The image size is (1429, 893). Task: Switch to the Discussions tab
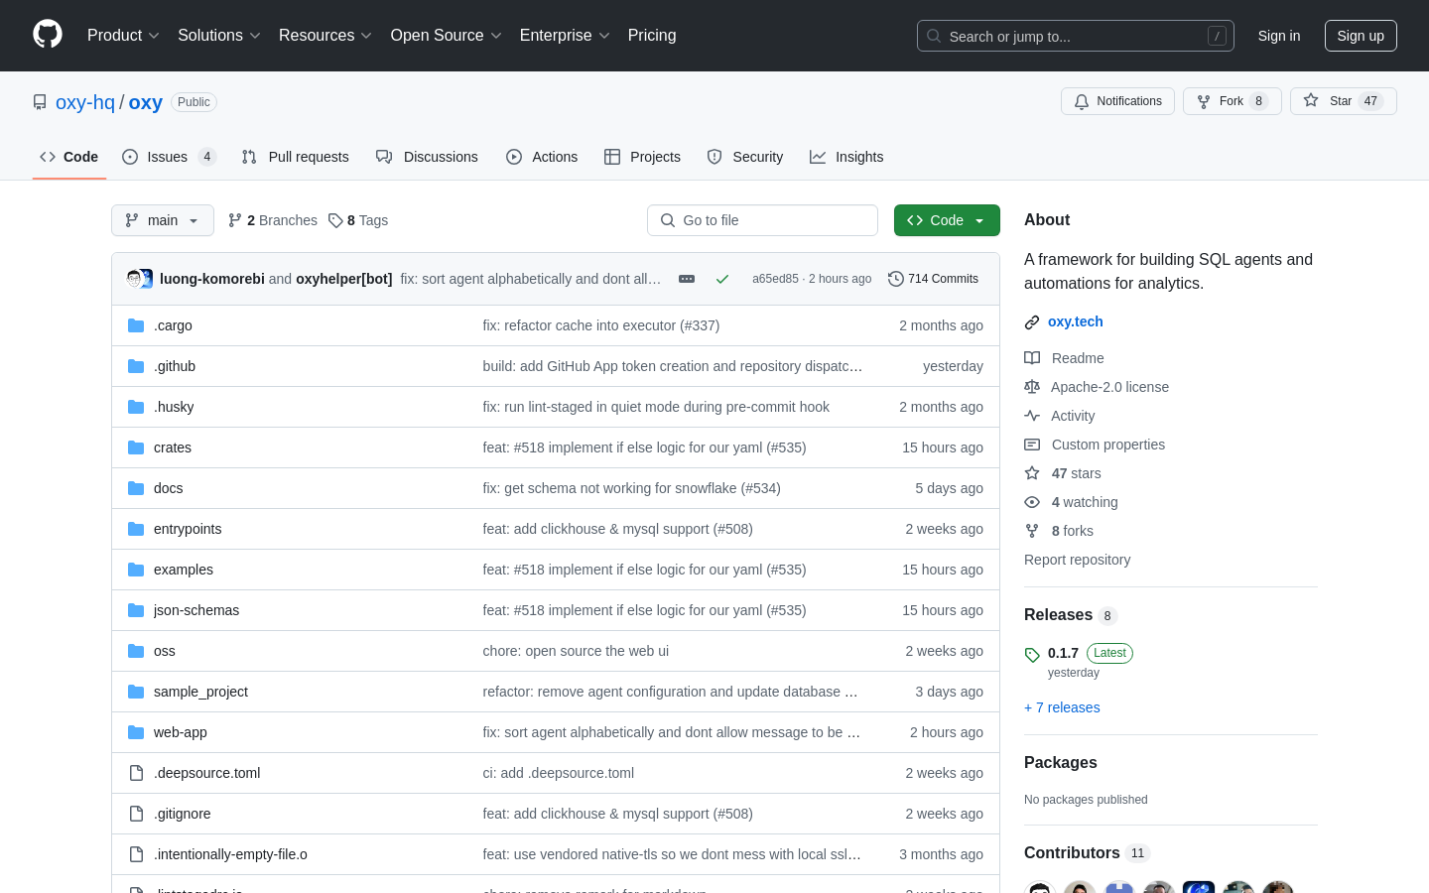[x=428, y=157]
